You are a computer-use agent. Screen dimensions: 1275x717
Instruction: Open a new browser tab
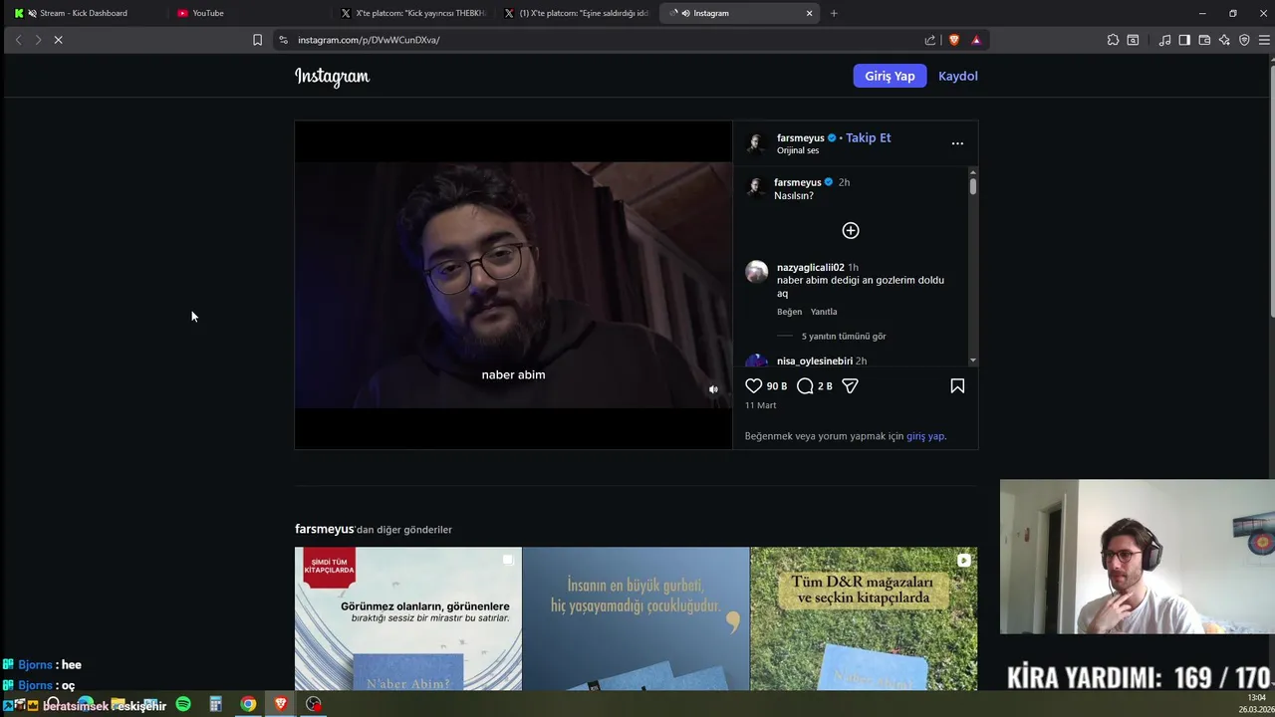pos(834,13)
